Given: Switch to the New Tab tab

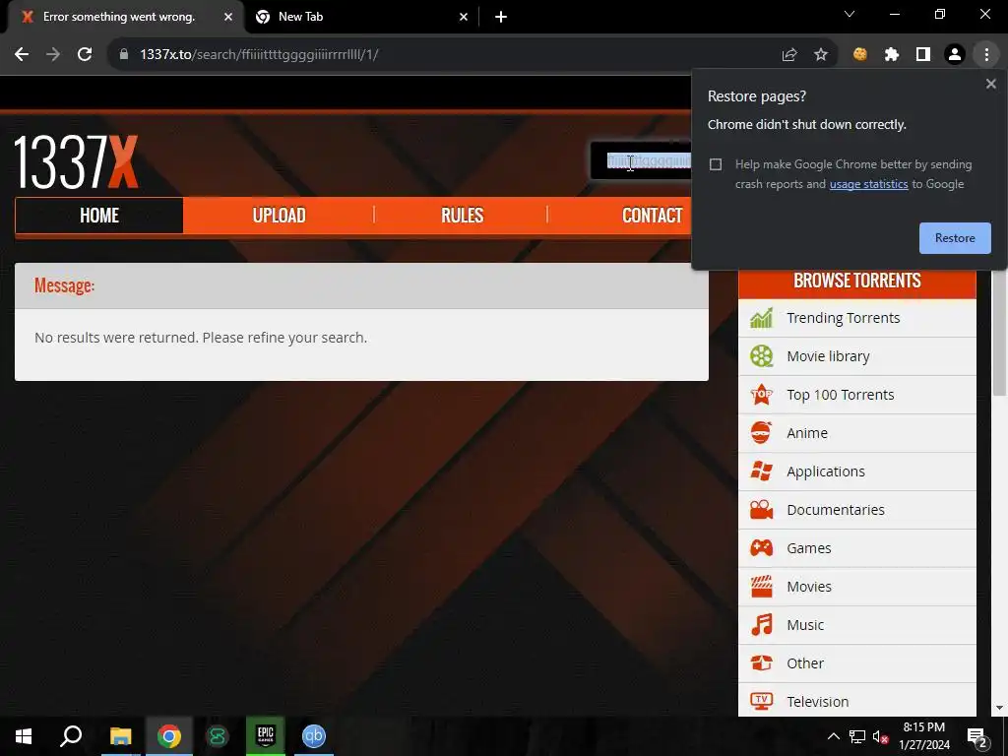Looking at the screenshot, I should tap(362, 18).
